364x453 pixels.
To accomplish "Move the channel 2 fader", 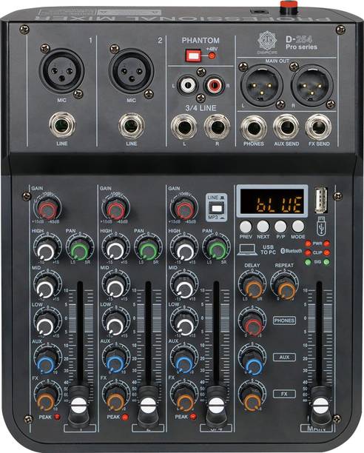I will click(149, 404).
